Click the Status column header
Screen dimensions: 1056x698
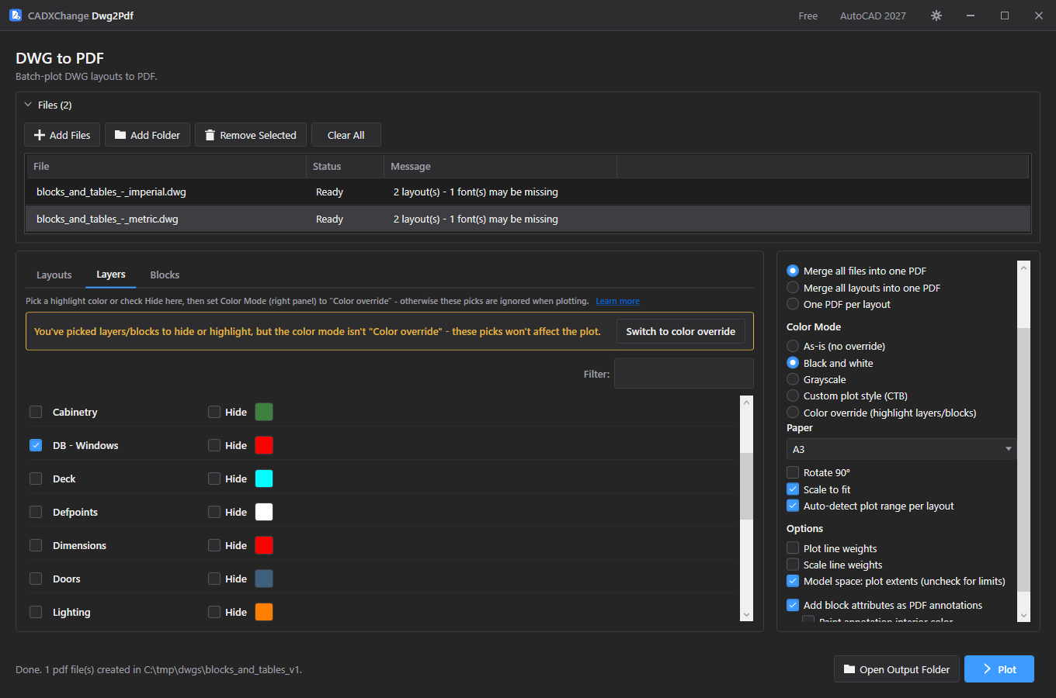click(x=345, y=166)
